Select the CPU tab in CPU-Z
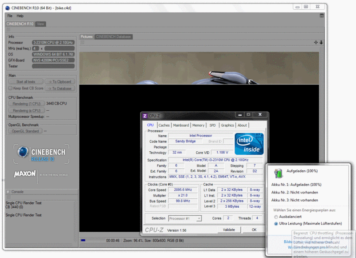356x258 pixels. pyautogui.click(x=150, y=125)
